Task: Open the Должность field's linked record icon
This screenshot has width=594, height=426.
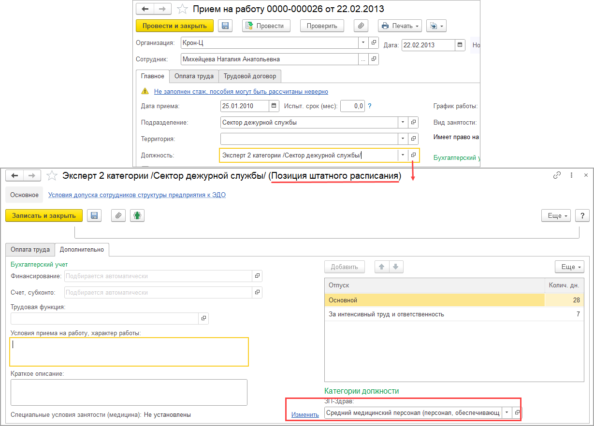Action: click(413, 155)
